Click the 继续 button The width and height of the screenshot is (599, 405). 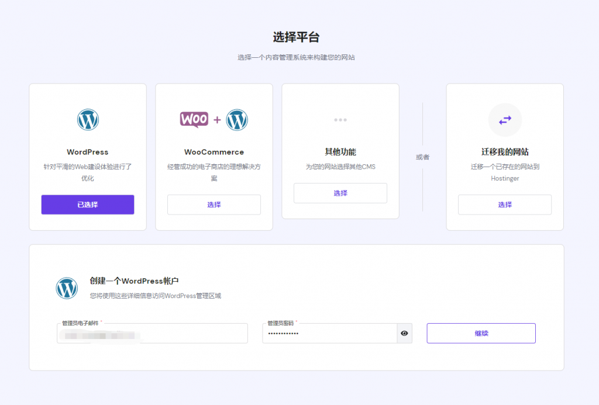pos(481,333)
